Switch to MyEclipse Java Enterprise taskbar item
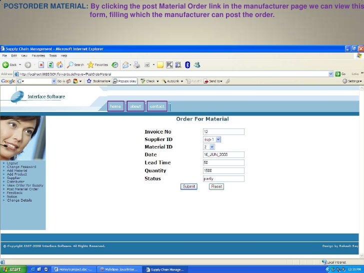Screen dimensions: 364x273 click(x=119, y=269)
